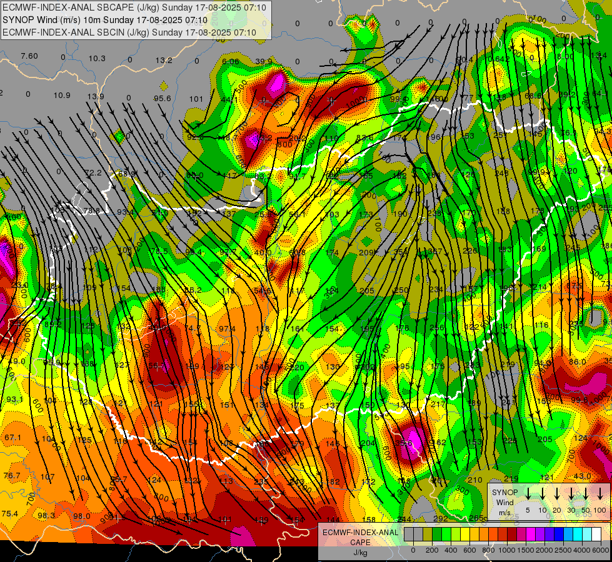Click the map value '75.4'
The image size is (612, 562).
pos(9,513)
